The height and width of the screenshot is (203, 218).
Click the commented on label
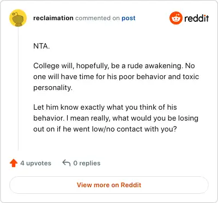coord(98,18)
